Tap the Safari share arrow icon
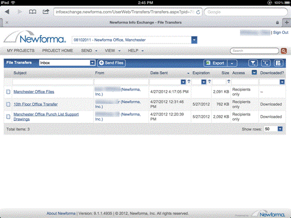 coord(45,11)
